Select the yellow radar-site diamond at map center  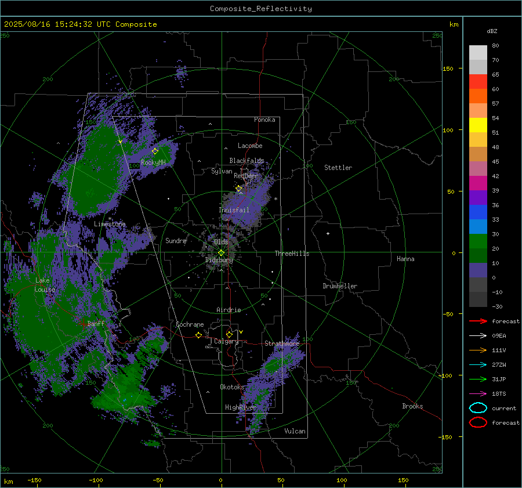[221, 253]
